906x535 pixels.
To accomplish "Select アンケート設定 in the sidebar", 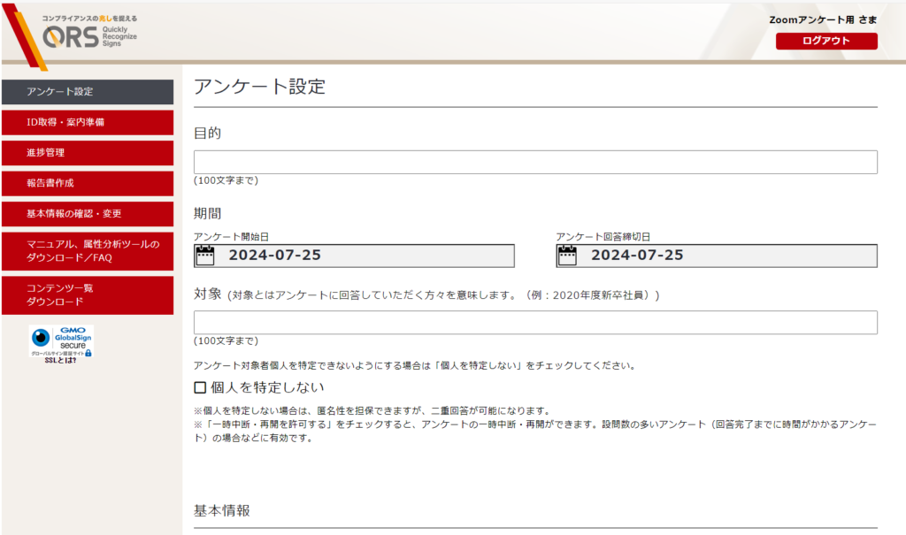I will point(88,92).
